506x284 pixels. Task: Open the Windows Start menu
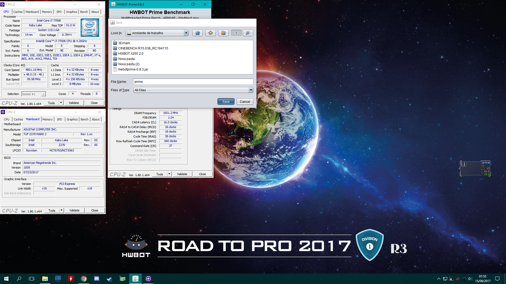[x=6, y=279]
